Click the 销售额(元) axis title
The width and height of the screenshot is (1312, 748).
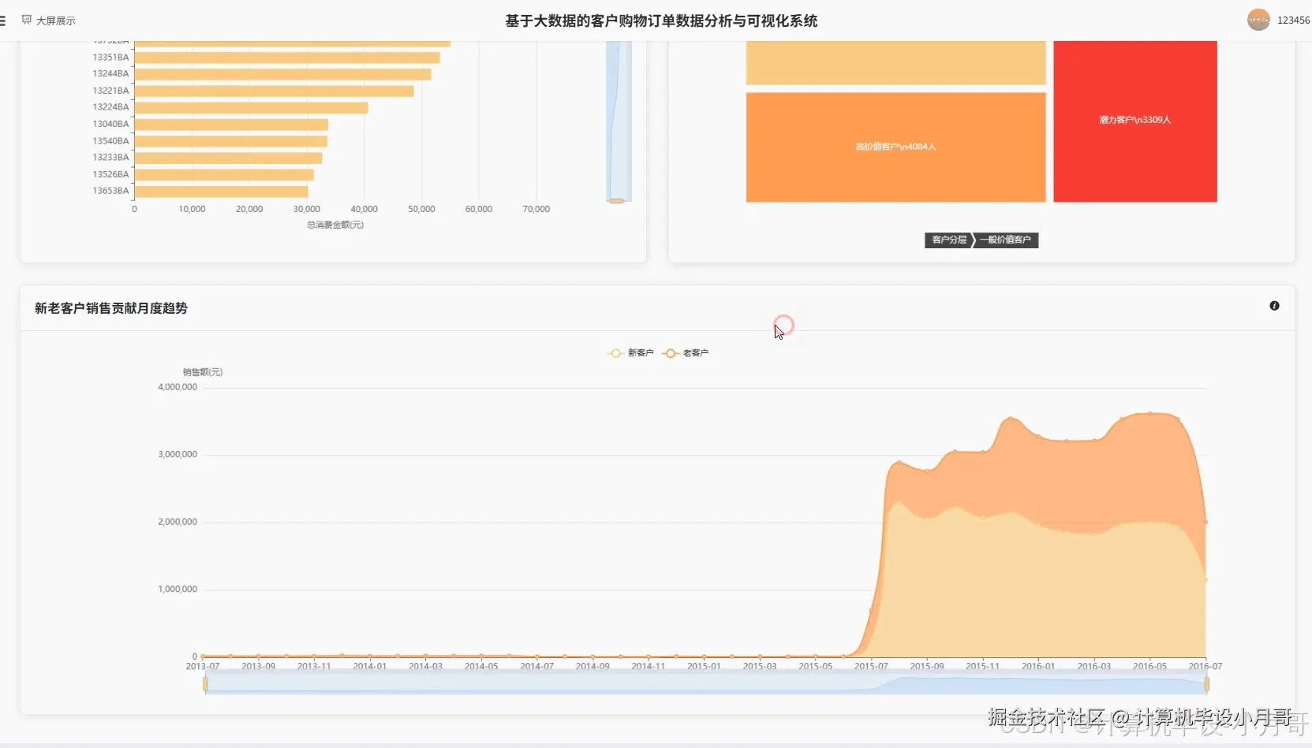[x=203, y=372]
